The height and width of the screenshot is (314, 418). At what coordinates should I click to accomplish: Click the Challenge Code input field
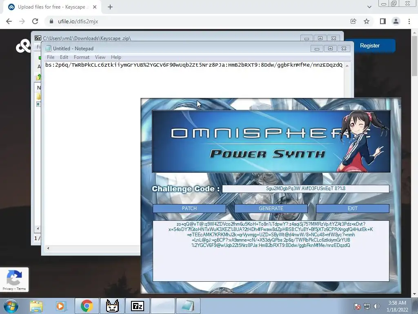[305, 189]
